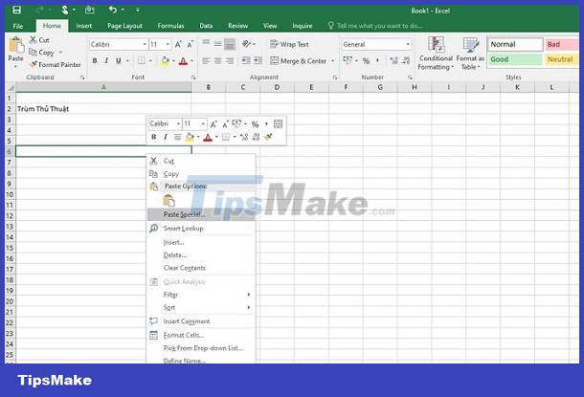Viewport: 584px width, 397px height.
Task: Apply Bottom Align in ribbon
Action: 230,44
